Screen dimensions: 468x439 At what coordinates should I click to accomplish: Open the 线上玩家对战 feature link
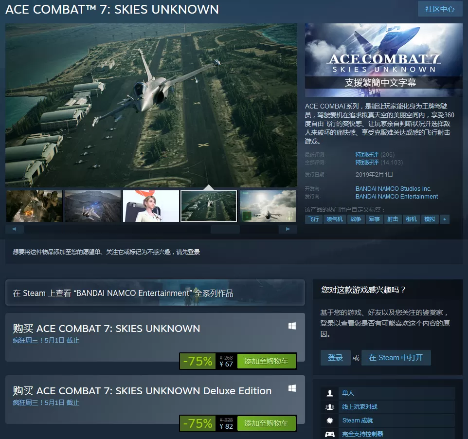coord(360,407)
